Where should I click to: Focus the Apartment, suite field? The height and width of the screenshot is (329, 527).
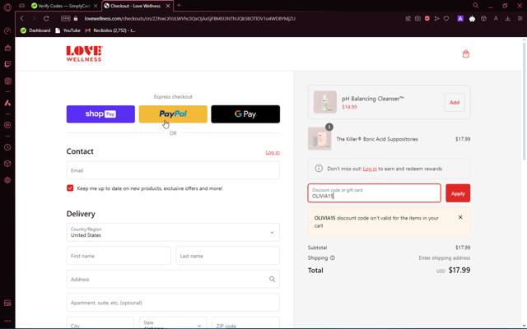(173, 303)
